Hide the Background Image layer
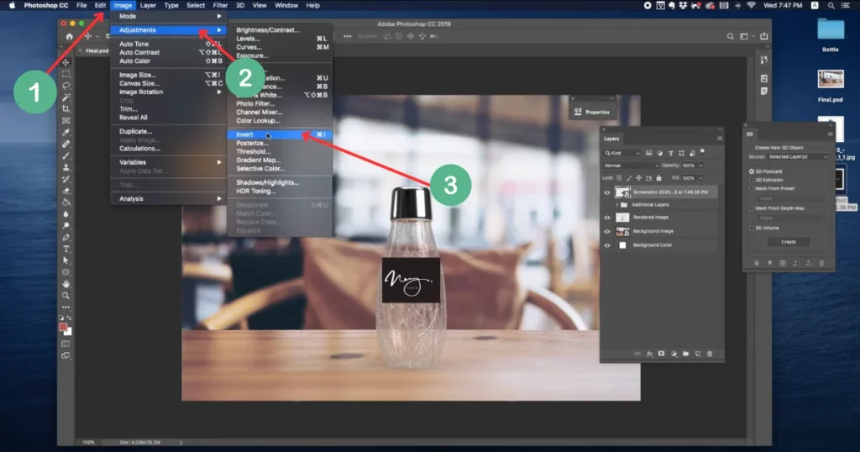This screenshot has width=860, height=452. point(607,232)
